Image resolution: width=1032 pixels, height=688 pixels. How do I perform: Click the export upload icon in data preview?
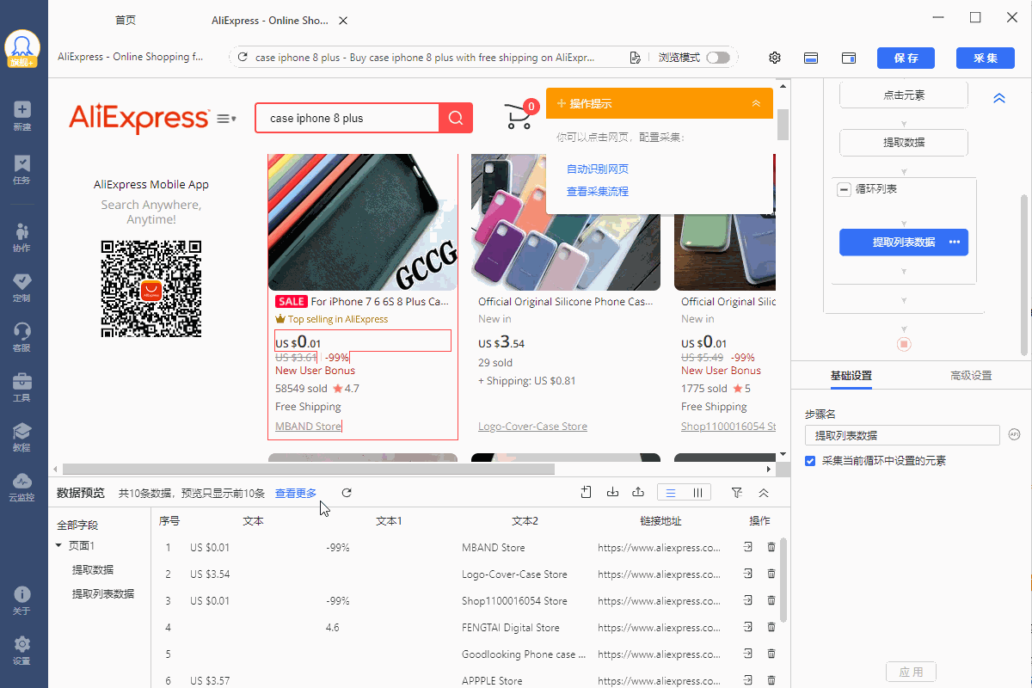(x=638, y=493)
